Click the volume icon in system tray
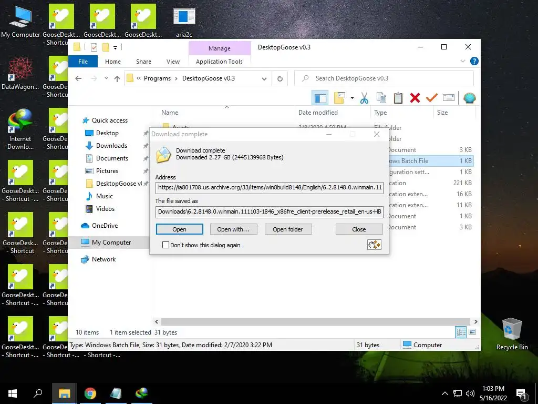The image size is (538, 404). click(470, 393)
